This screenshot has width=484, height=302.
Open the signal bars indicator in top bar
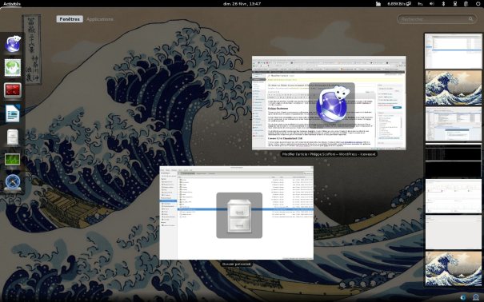coord(420,4)
